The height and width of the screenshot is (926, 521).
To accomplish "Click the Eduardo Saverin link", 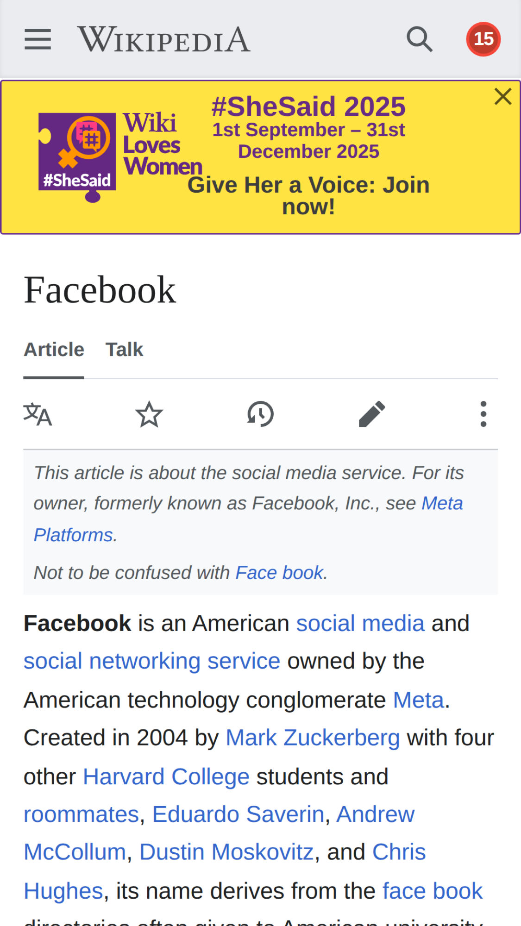I will click(x=238, y=814).
